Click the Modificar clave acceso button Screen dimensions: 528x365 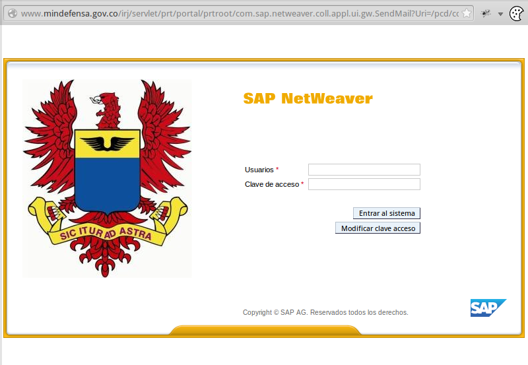coord(378,228)
